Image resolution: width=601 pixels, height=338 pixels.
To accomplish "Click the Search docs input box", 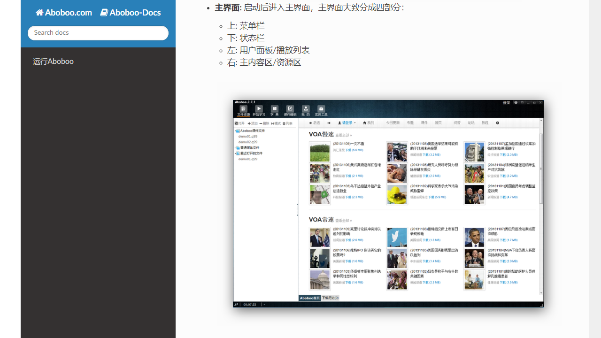I will (x=98, y=32).
